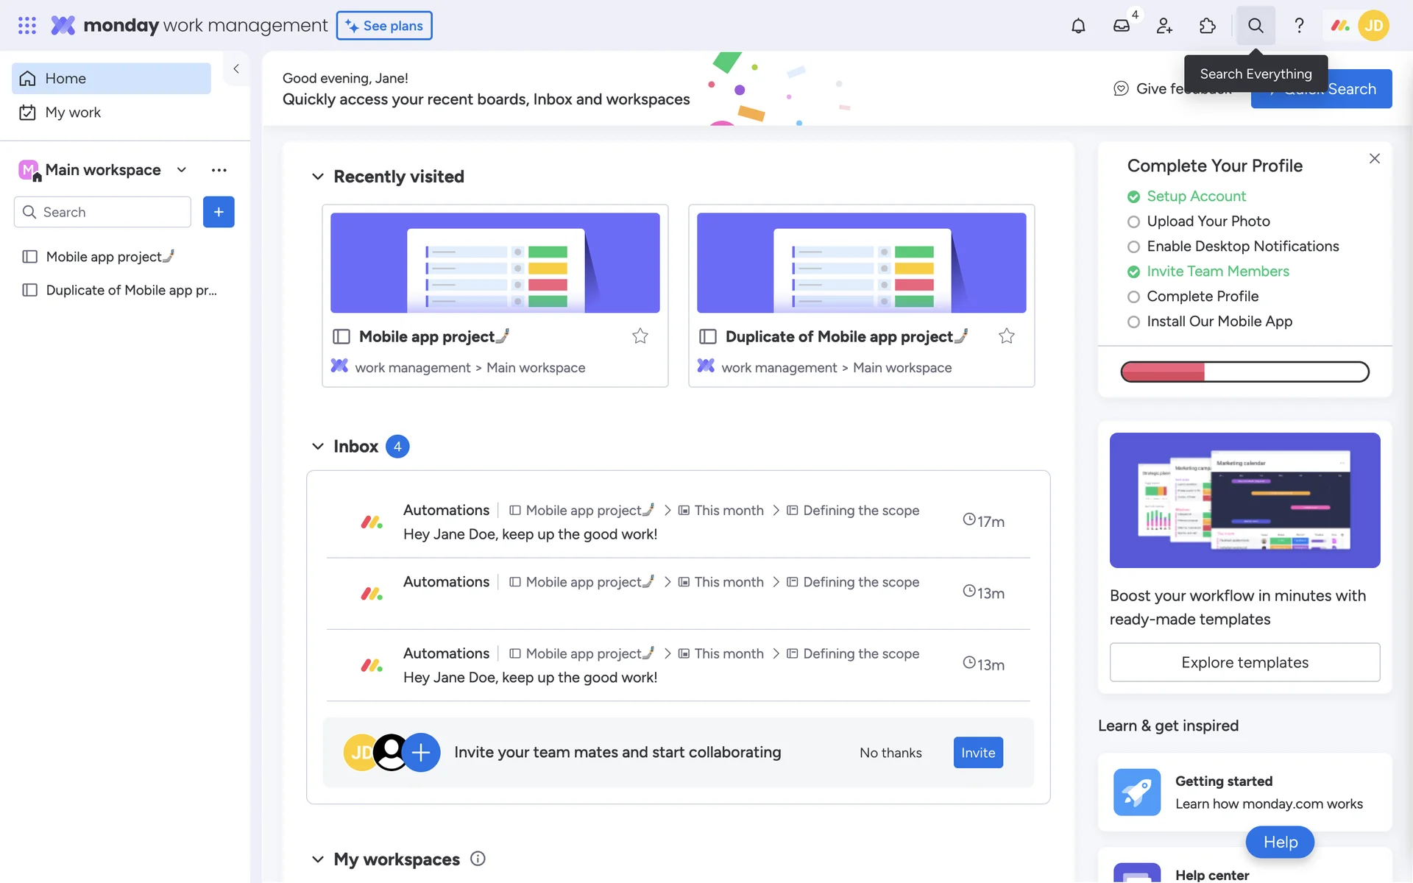Select Upload Your Photo radio item
Screen dimensions: 1413x883
pos(1133,221)
